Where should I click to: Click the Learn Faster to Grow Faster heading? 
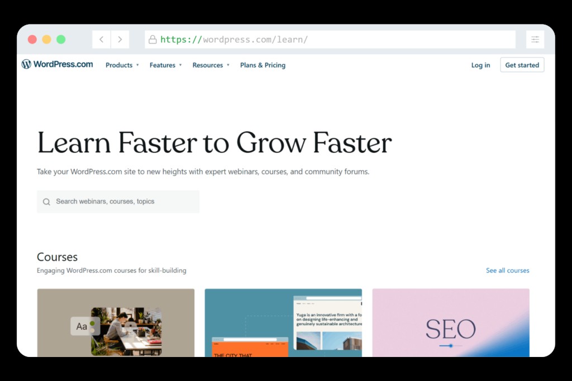214,143
